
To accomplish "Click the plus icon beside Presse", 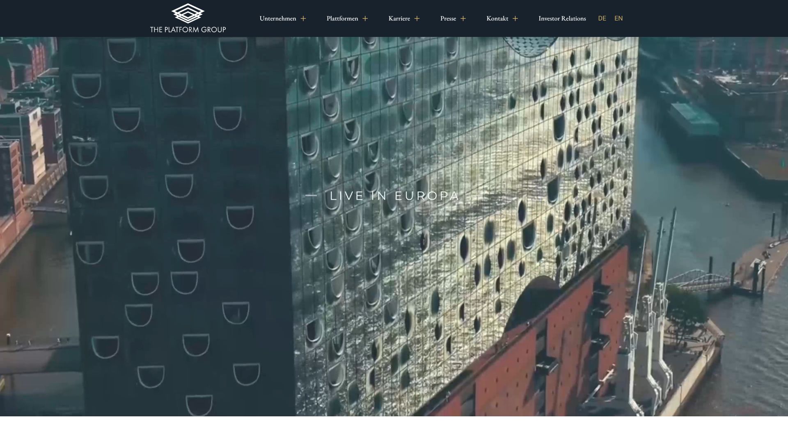I will [463, 18].
